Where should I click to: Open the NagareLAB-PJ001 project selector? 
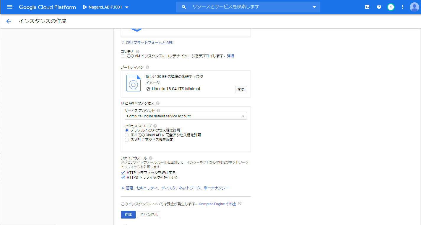[105, 7]
